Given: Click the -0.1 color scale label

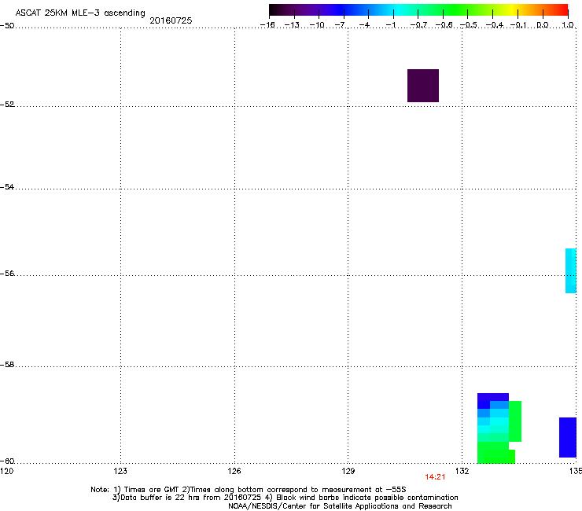Looking at the screenshot, I should (519, 25).
